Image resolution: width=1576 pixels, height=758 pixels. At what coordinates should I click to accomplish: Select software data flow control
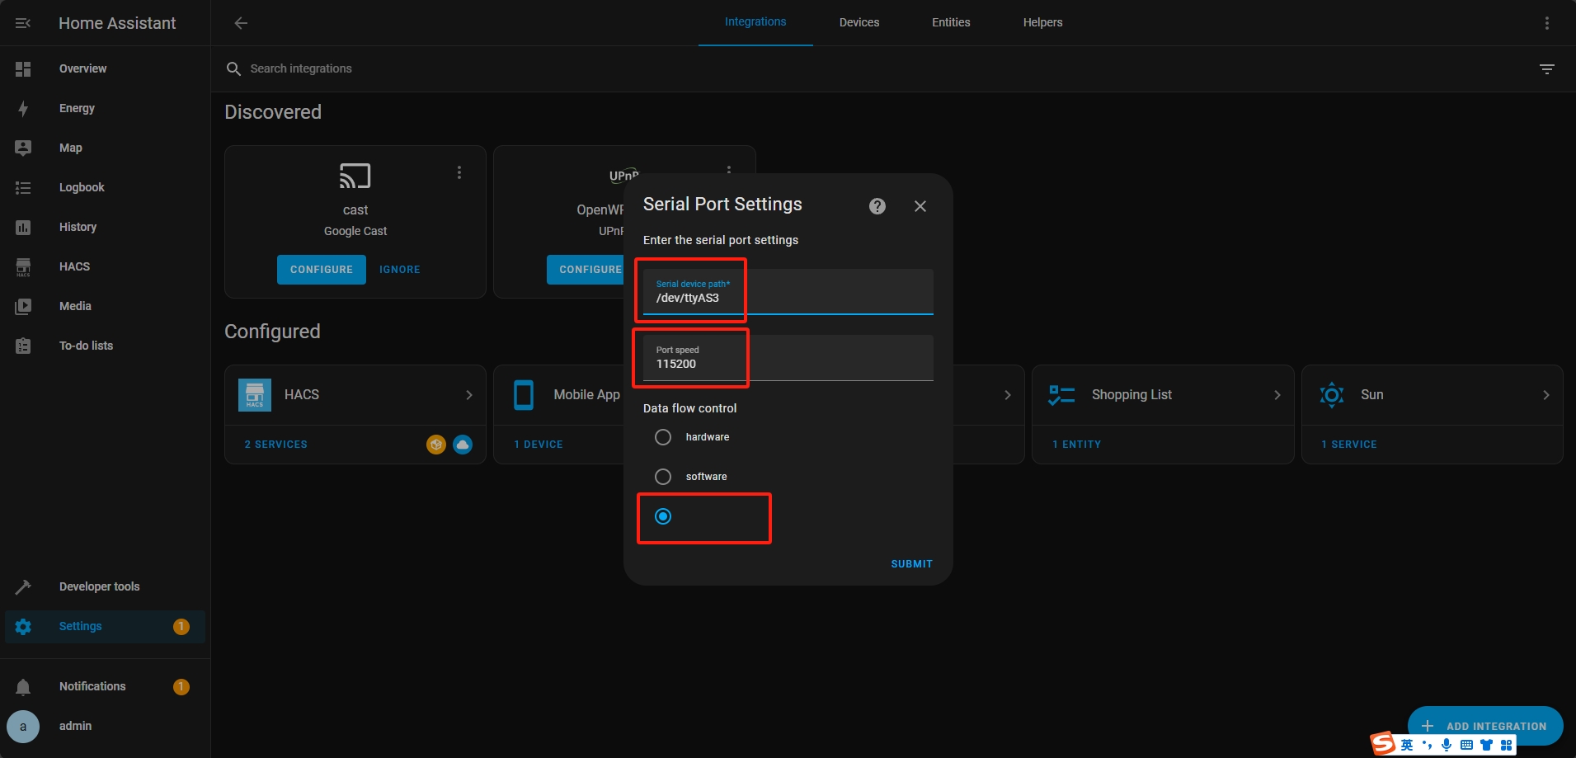pos(663,477)
